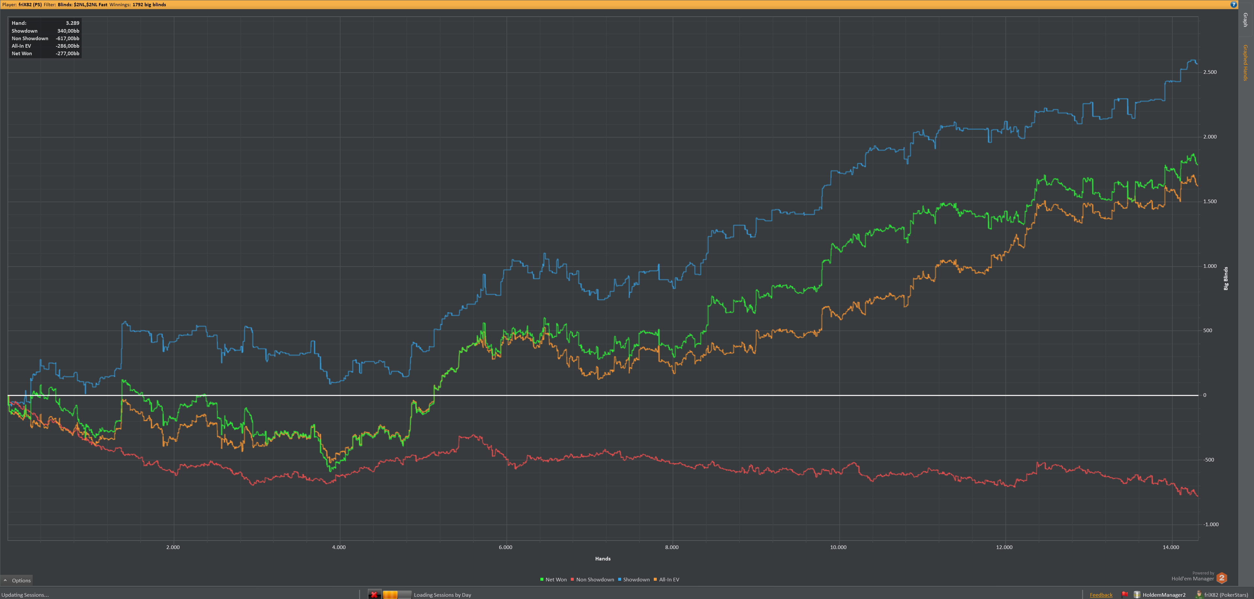Click the HoldemManager2 database name

(1164, 595)
